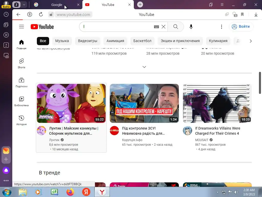This screenshot has width=262, height=197.
Task: Open the Лунтик video thumbnail
Action: [71, 103]
